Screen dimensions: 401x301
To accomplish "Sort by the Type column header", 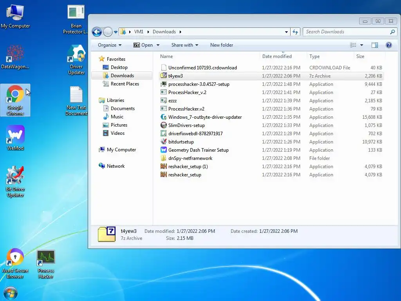I will [314, 56].
